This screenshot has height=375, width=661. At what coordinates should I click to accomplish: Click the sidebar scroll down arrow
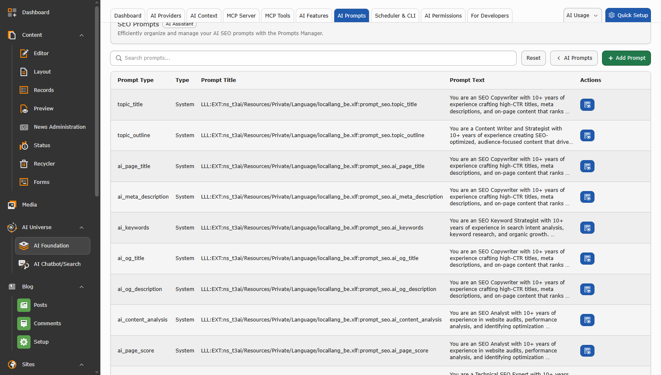tap(97, 372)
